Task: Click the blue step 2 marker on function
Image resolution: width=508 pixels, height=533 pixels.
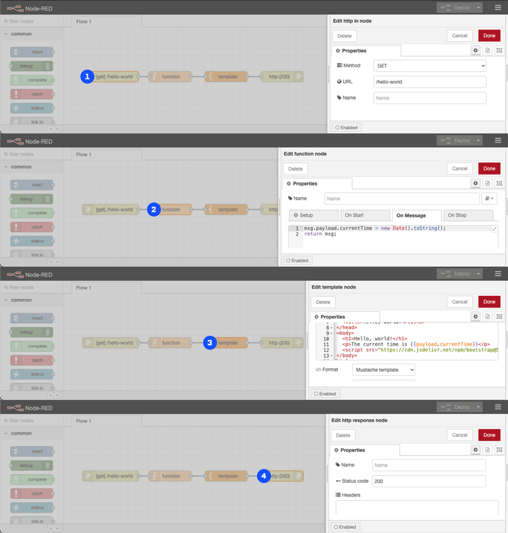Action: 154,210
